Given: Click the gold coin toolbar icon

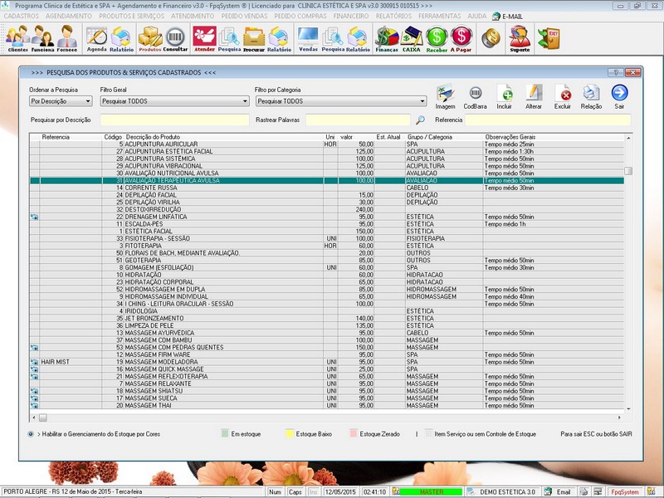Looking at the screenshot, I should tap(491, 38).
